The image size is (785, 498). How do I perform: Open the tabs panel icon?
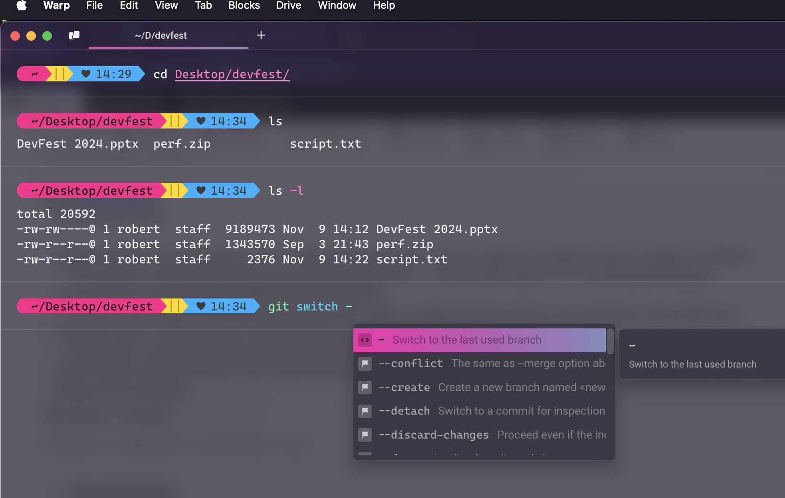click(x=74, y=36)
